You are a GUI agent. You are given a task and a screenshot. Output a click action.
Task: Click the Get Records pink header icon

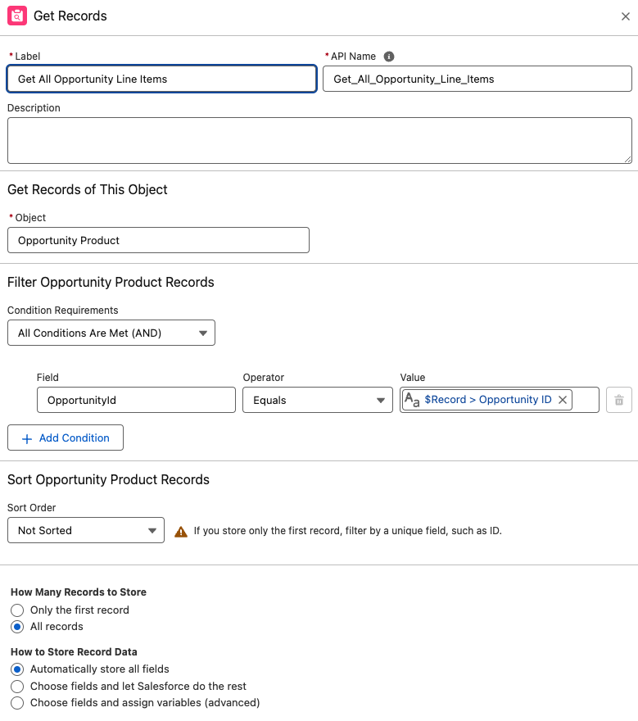coord(17,16)
